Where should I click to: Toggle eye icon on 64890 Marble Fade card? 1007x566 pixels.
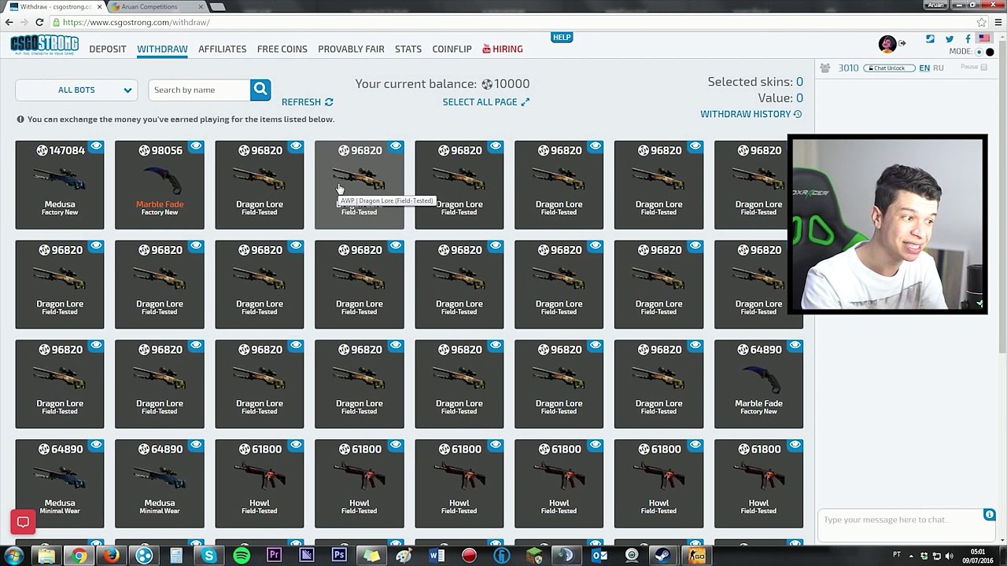795,345
